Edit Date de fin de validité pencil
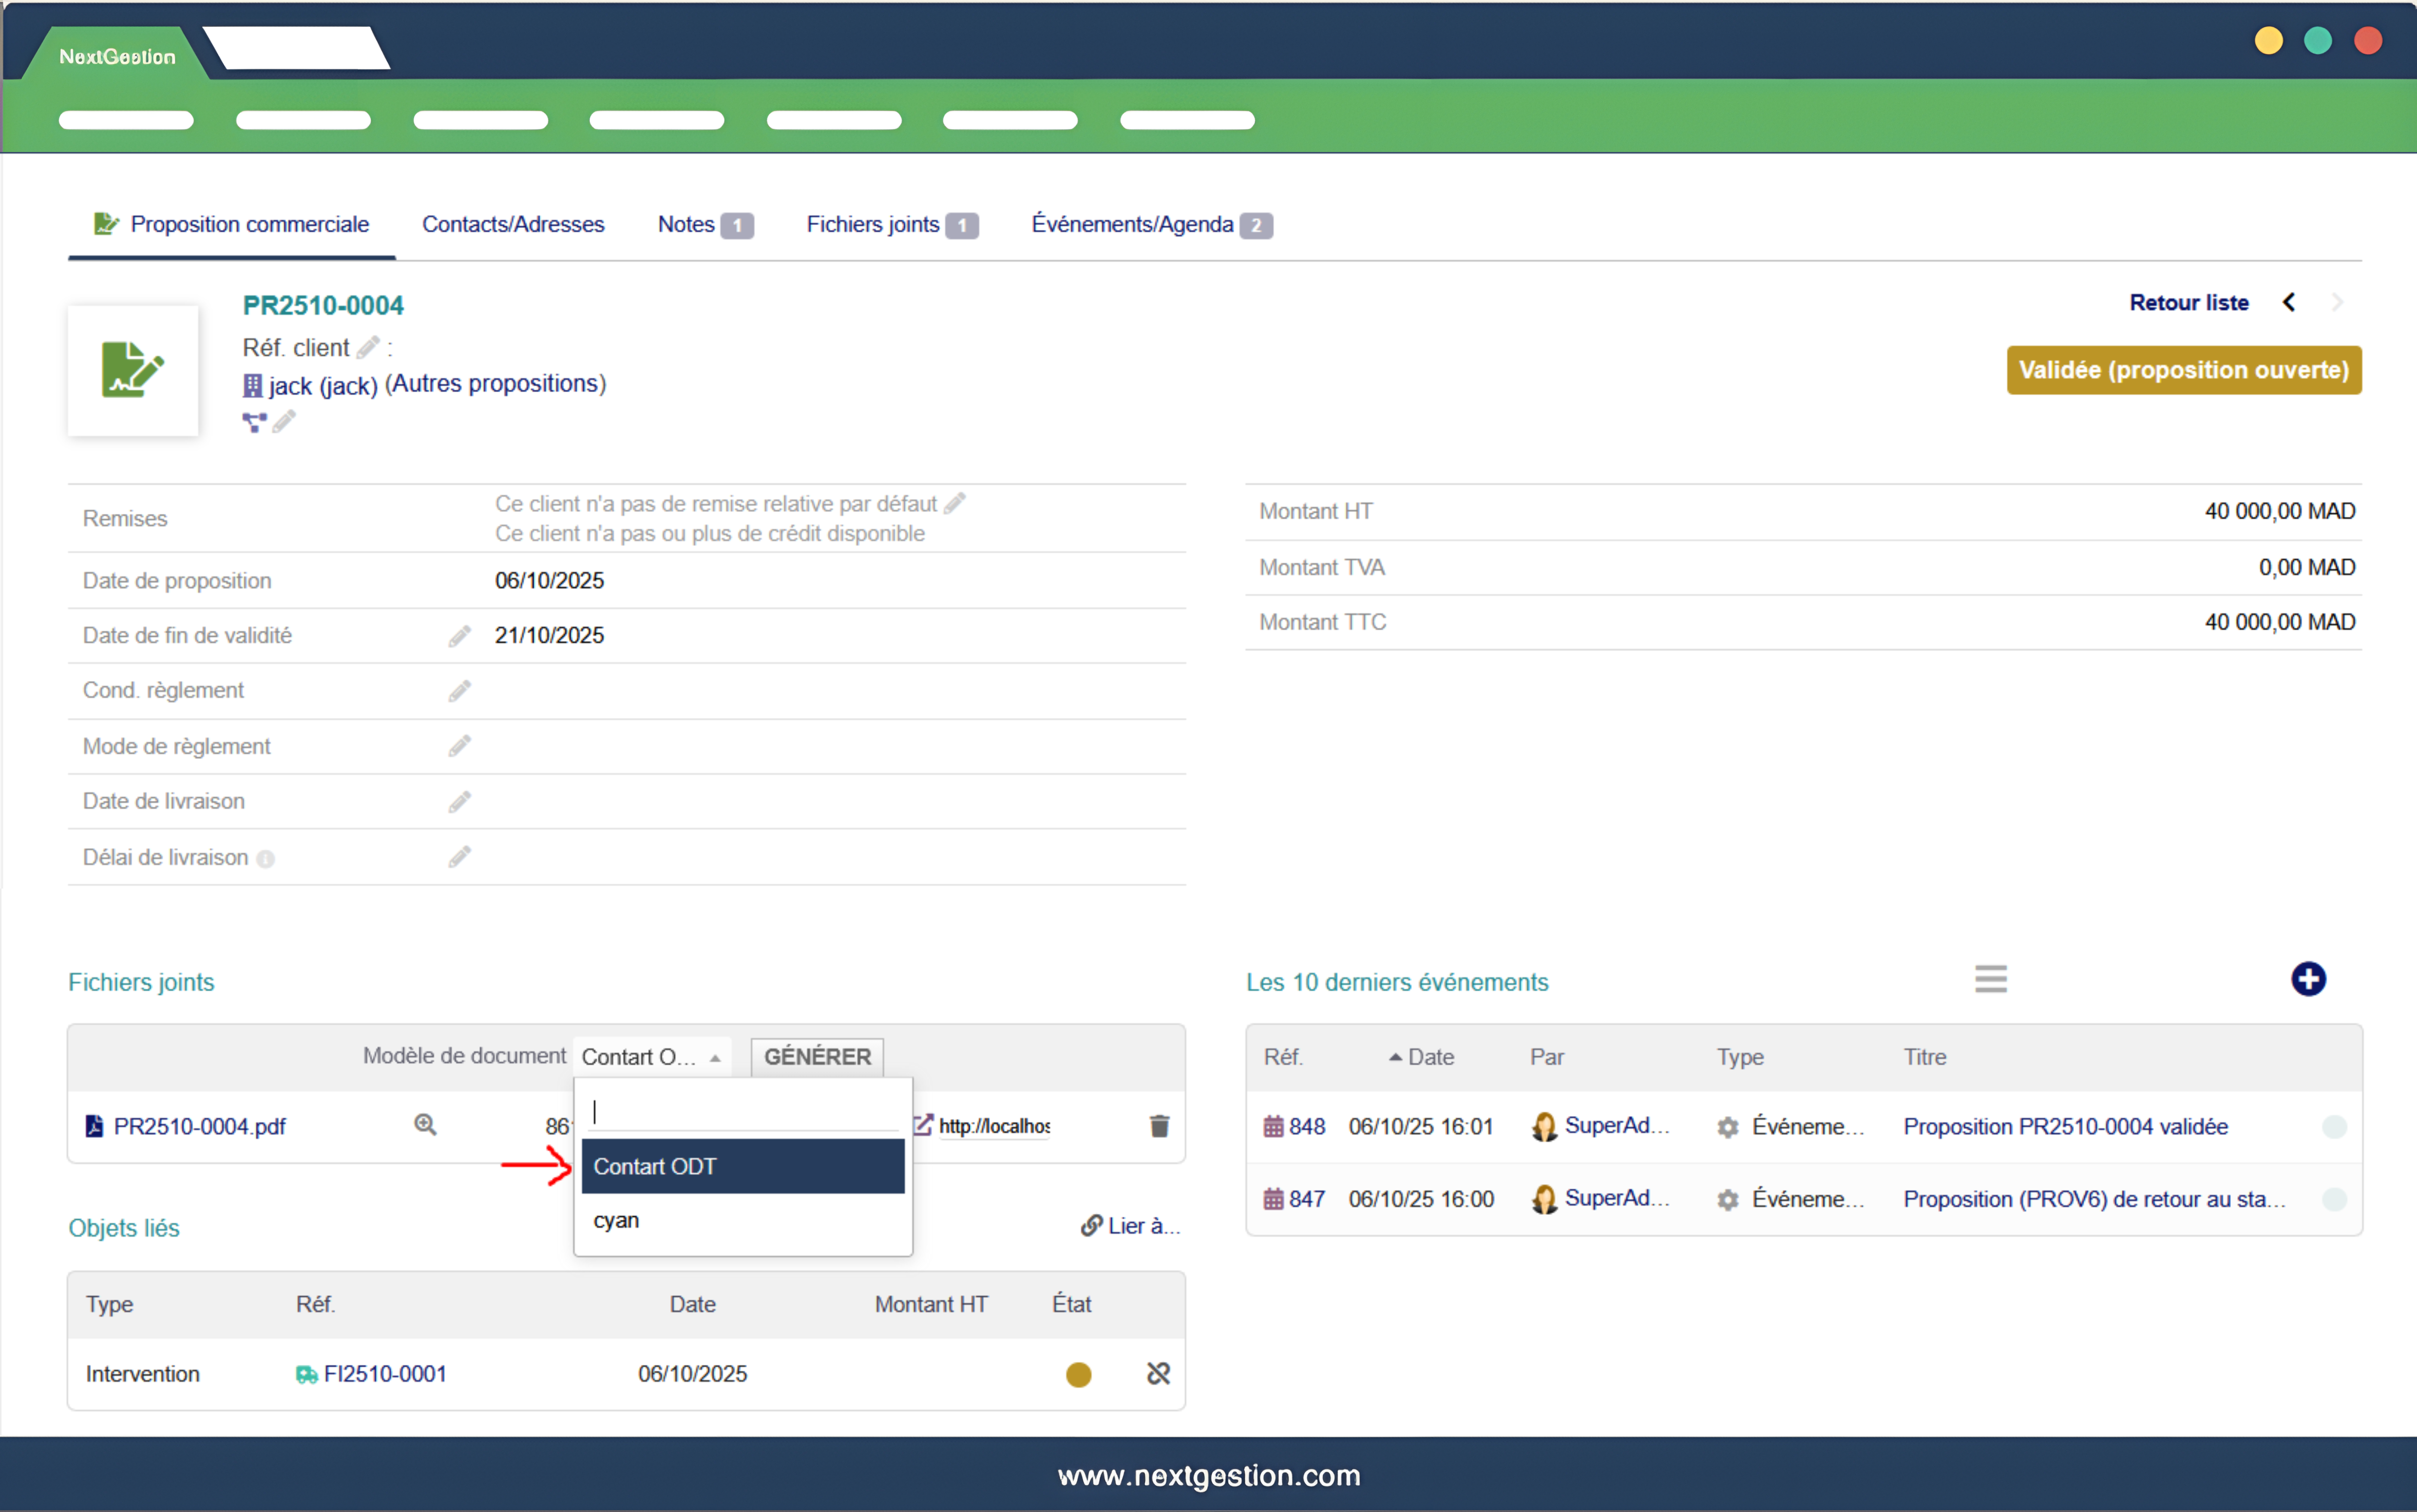 tap(459, 636)
